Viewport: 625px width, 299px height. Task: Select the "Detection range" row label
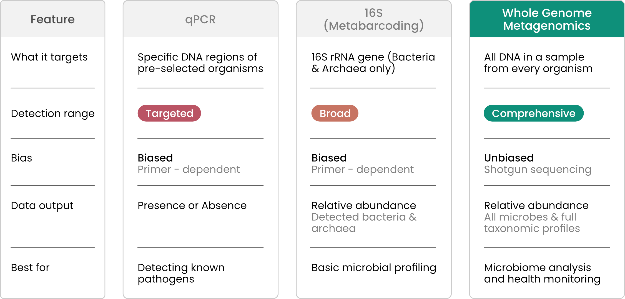pyautogui.click(x=52, y=113)
